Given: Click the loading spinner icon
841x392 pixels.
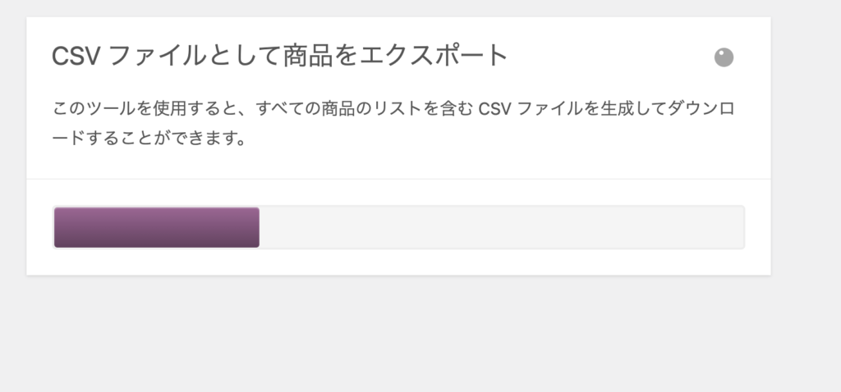Looking at the screenshot, I should pyautogui.click(x=724, y=57).
